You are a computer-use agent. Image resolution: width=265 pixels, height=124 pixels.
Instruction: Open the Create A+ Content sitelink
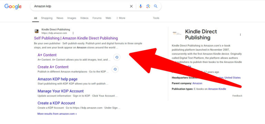coord(53,67)
